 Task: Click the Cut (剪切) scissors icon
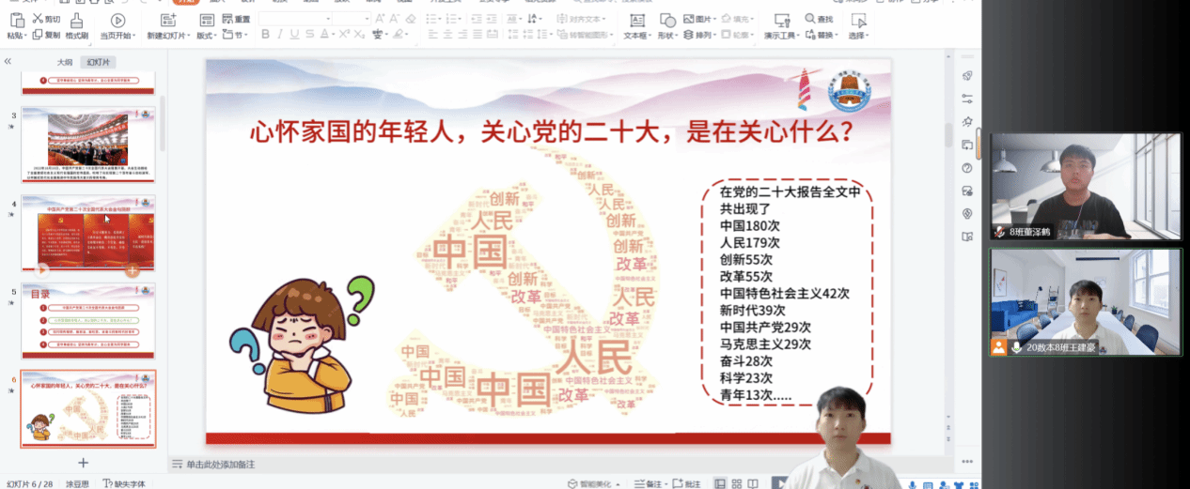tap(38, 19)
